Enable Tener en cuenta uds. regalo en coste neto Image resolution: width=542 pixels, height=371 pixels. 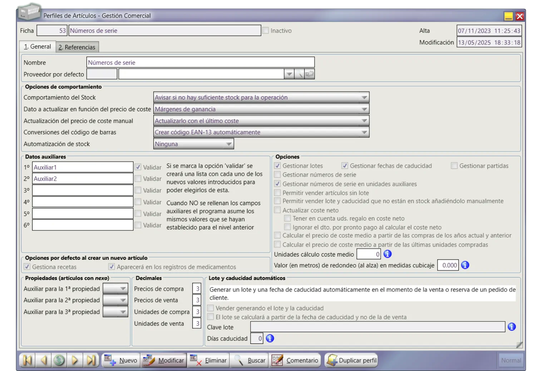click(x=287, y=218)
